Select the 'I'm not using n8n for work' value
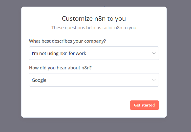Image resolution: width=191 pixels, height=132 pixels. click(x=59, y=53)
